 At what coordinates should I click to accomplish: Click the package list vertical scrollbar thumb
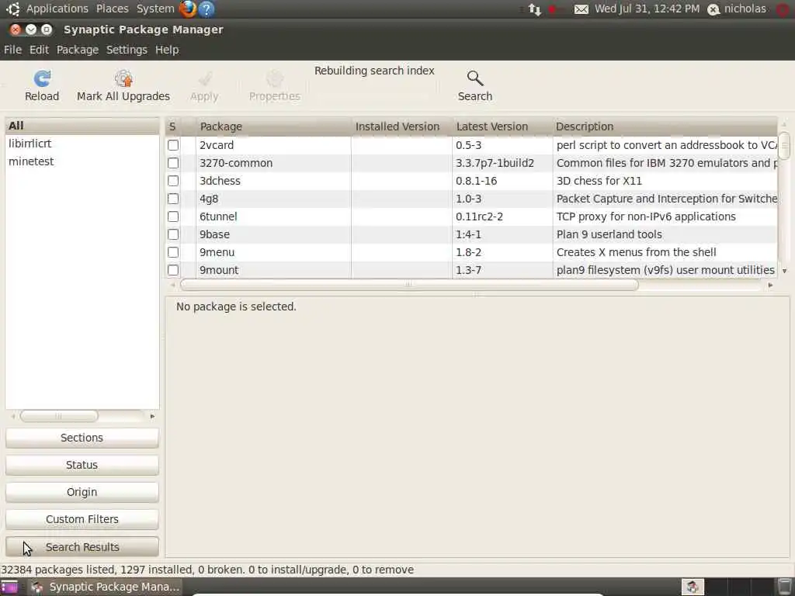(784, 146)
